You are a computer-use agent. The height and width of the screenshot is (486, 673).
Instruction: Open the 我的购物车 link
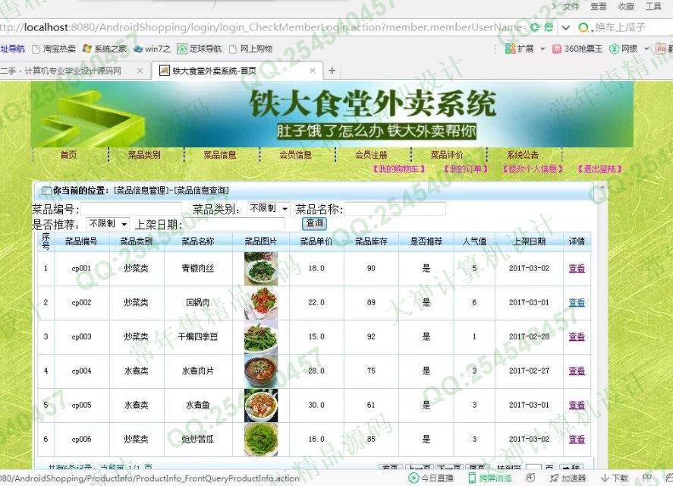399,169
